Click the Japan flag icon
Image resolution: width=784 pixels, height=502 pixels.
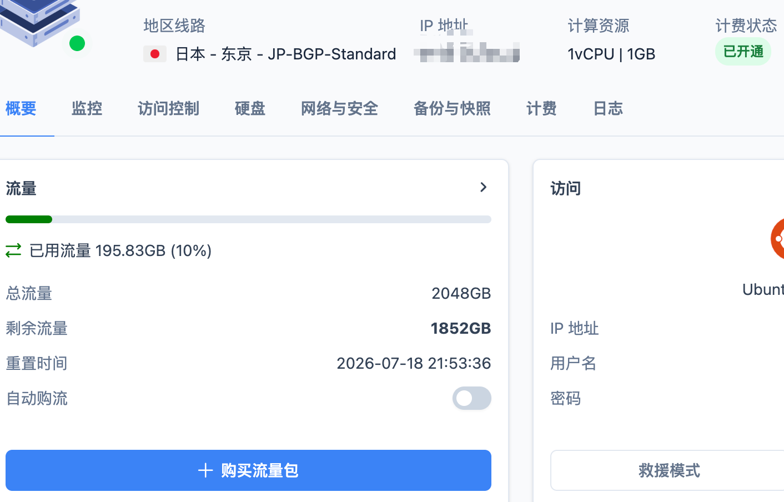click(x=155, y=54)
